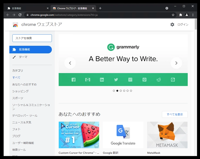Click the Twitter bird icon in the banner
The image size is (200, 159).
click(116, 80)
